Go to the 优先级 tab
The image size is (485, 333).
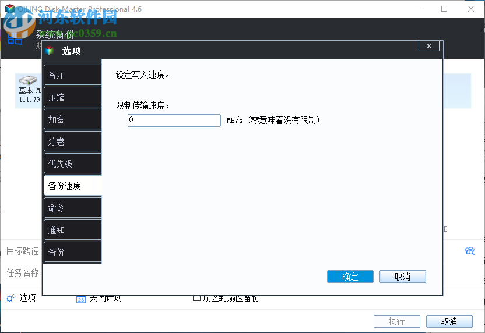[73, 164]
